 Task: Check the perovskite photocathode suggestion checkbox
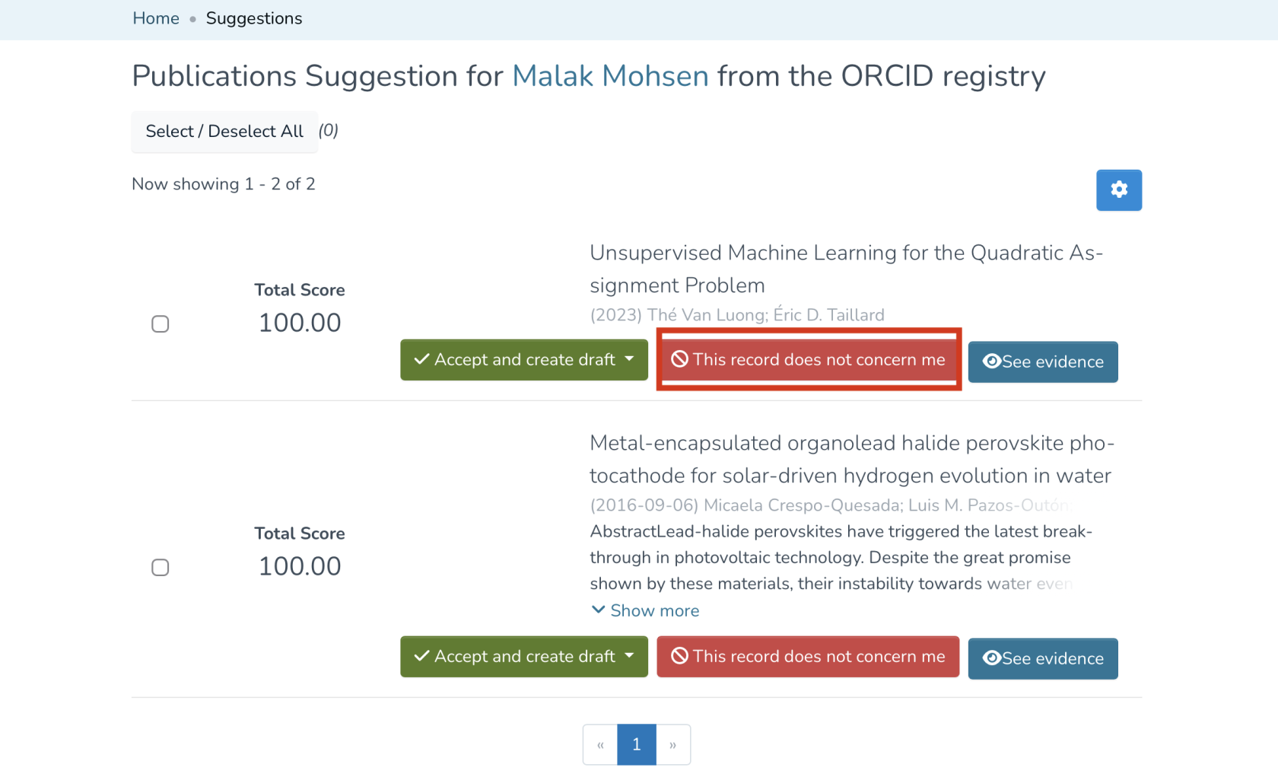pos(160,567)
